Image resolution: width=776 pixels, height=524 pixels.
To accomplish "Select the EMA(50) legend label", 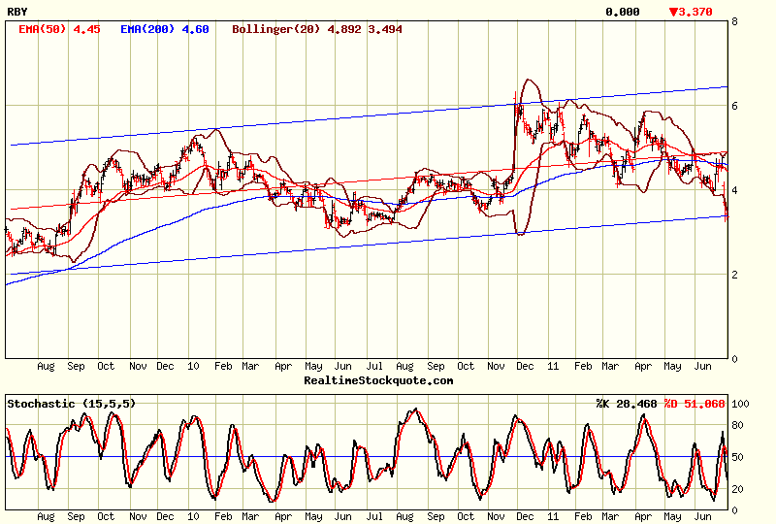I will pyautogui.click(x=45, y=29).
